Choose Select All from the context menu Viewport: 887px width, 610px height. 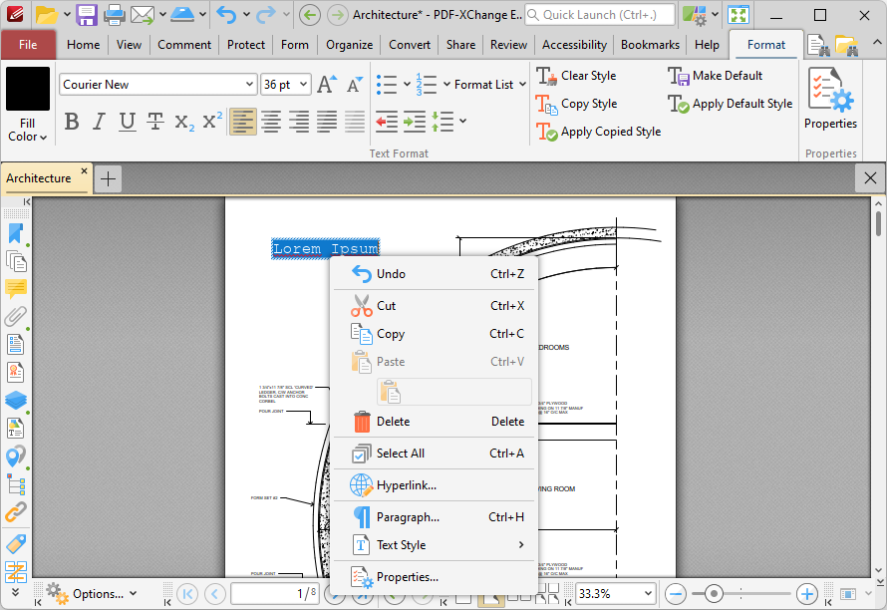click(x=434, y=454)
